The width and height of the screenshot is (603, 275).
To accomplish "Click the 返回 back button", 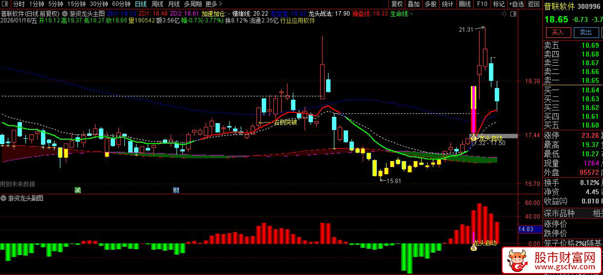I will coord(533,4).
